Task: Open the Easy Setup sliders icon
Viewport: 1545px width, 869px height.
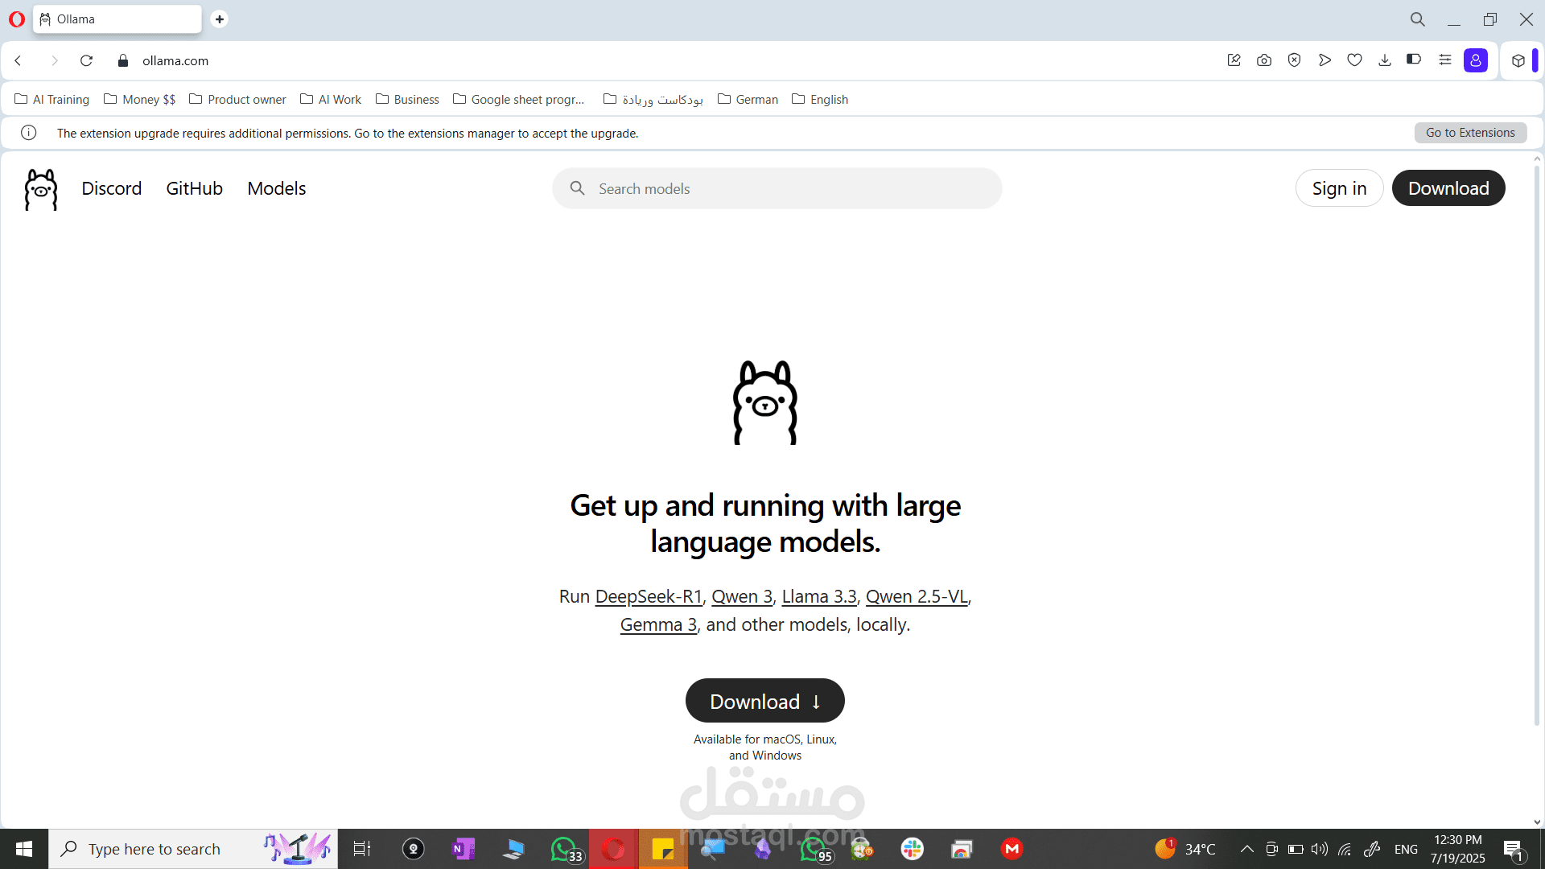Action: point(1445,60)
